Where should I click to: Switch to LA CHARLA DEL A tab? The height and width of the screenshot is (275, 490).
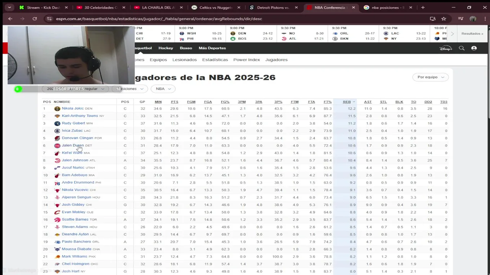click(158, 7)
